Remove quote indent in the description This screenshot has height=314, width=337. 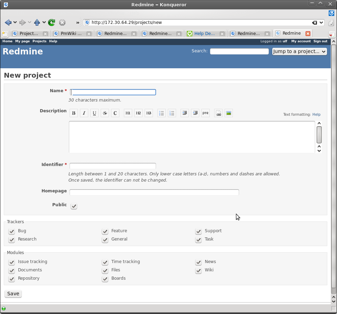tap(195, 113)
